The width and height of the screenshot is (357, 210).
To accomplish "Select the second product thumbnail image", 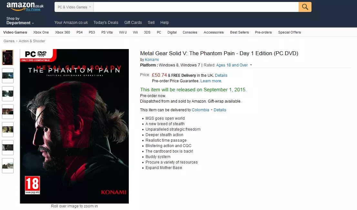I will coord(8,75).
